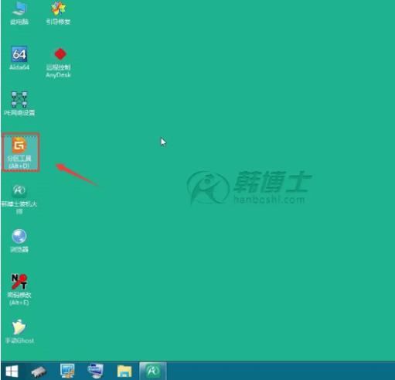Open the computer network taskbar icon
This screenshot has width=395, height=380.
coord(96,371)
